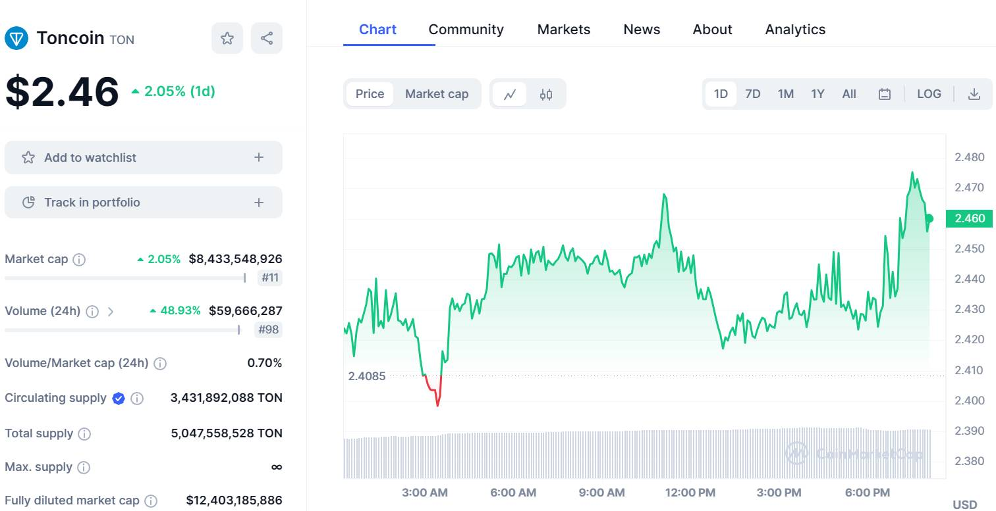Click info icon beside Market cap
Viewport: 996px width, 511px height.
(x=79, y=259)
